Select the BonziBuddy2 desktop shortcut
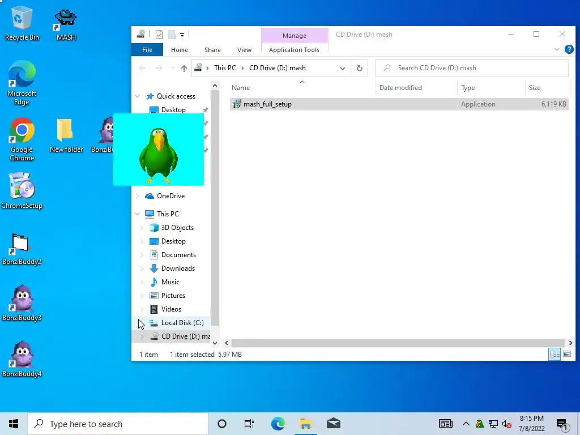580x435 pixels. tap(22, 249)
